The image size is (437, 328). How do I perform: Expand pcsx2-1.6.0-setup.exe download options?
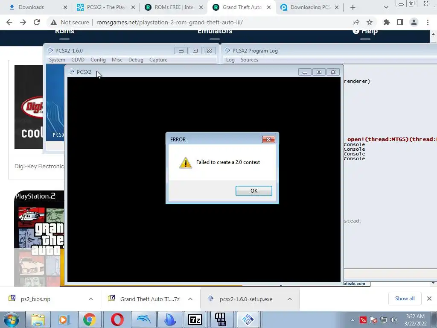290,299
